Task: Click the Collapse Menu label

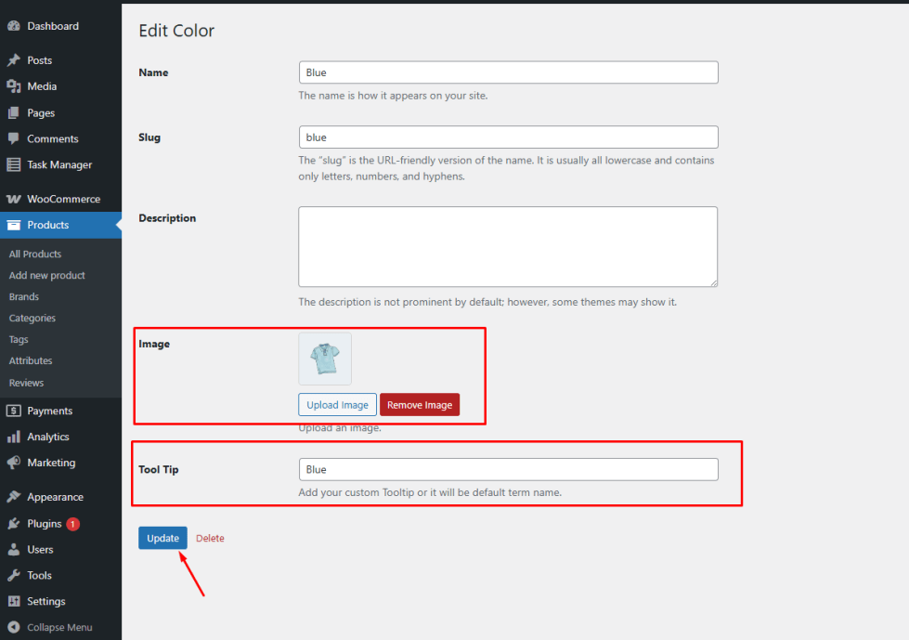Action: [x=59, y=627]
